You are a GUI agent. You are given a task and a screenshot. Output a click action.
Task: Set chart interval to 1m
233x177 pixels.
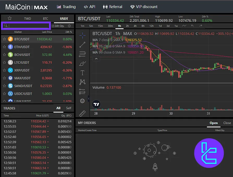(x=82, y=26)
